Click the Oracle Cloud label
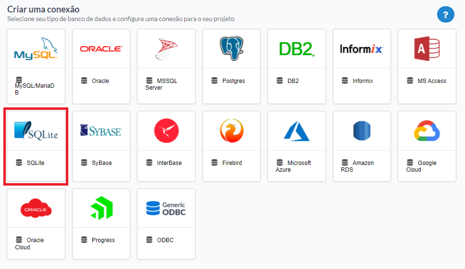Viewport: 465px width, 269px height. 29,244
